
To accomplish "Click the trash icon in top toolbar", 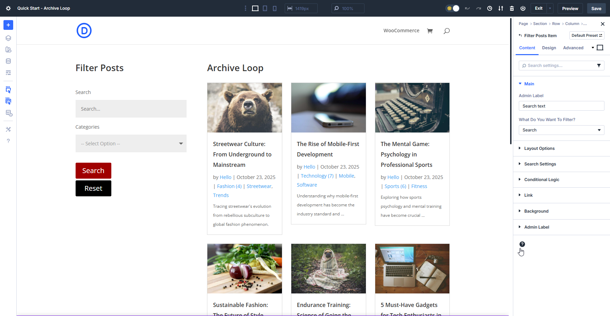I will point(512,8).
